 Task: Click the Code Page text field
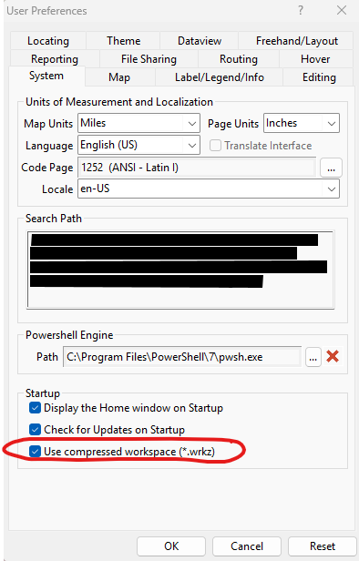[197, 168]
